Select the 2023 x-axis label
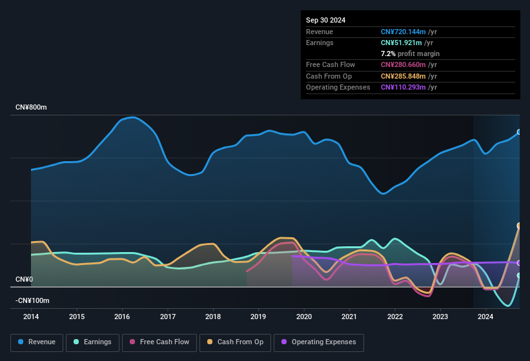 click(440, 317)
